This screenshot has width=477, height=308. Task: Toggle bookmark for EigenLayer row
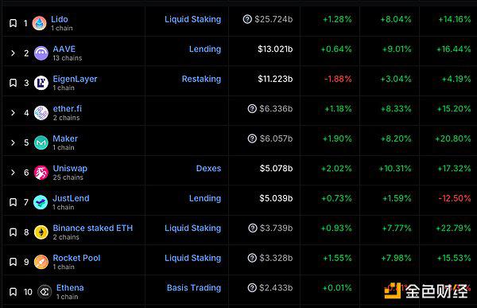[x=13, y=83]
